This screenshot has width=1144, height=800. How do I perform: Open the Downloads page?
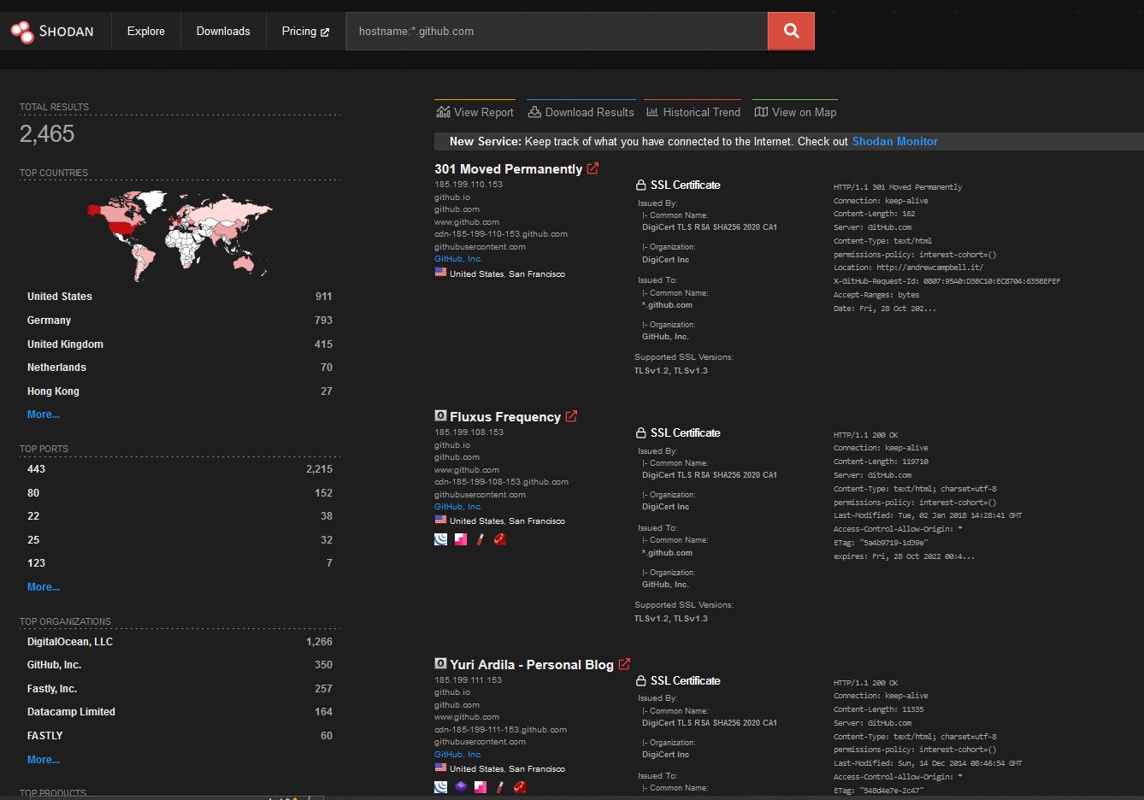tap(223, 31)
